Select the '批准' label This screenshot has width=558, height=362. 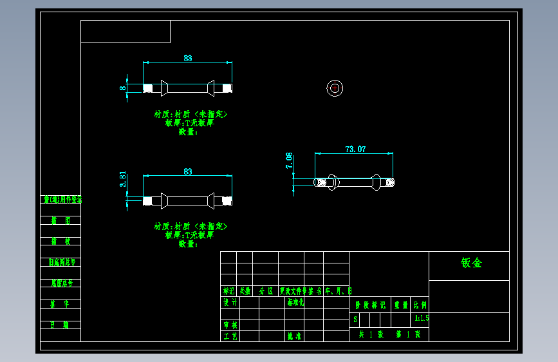tap(294, 336)
